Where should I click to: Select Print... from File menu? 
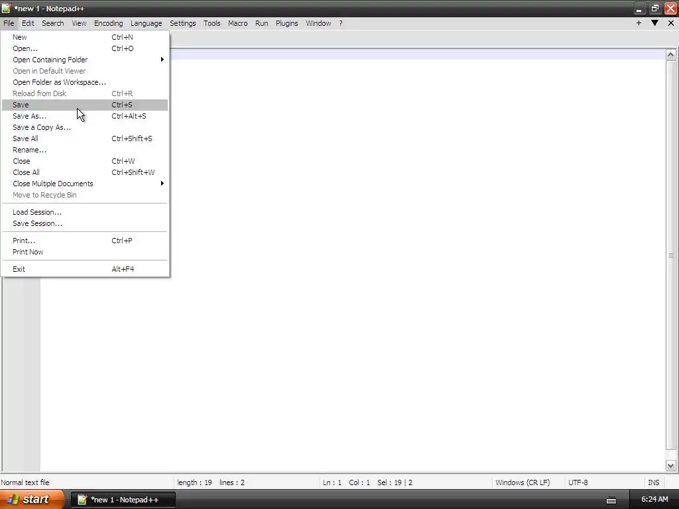pyautogui.click(x=85, y=241)
